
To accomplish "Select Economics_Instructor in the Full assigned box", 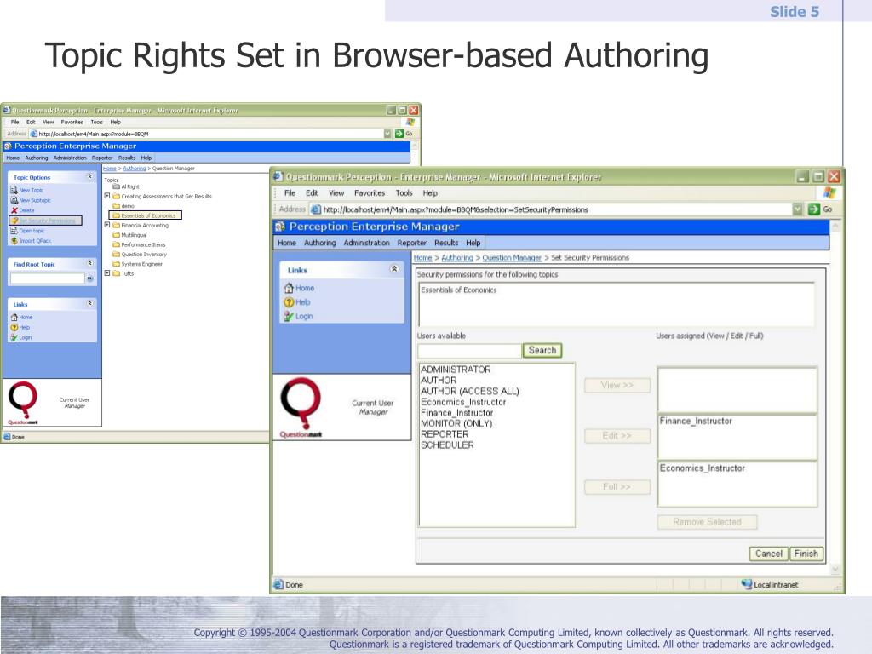I will 702,468.
